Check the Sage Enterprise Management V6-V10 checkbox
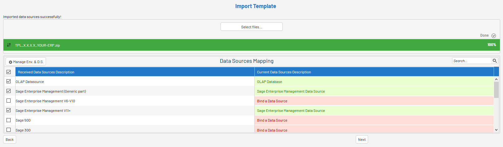Viewport: 503px width, 147px height. coord(9,101)
